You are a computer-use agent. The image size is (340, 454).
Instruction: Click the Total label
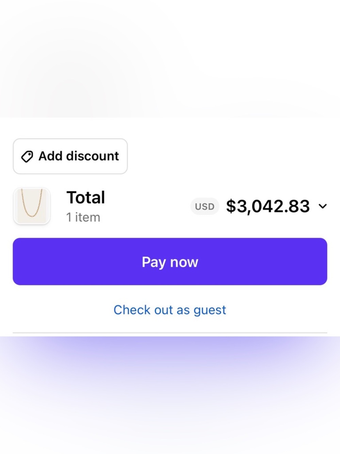86,198
